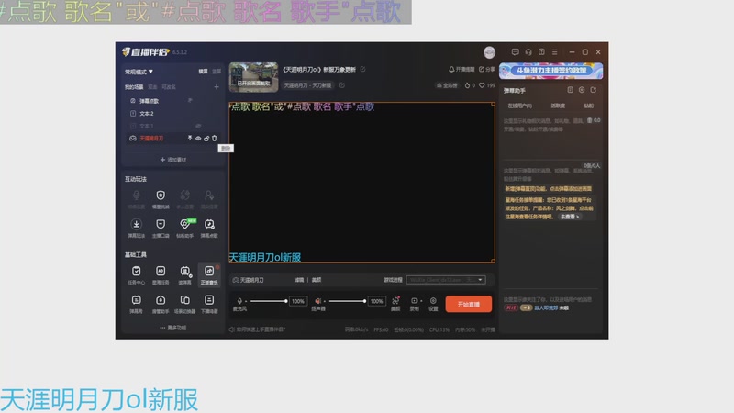Expand 更多功能 more functions
Screen dimensions: 734x413
(172, 328)
